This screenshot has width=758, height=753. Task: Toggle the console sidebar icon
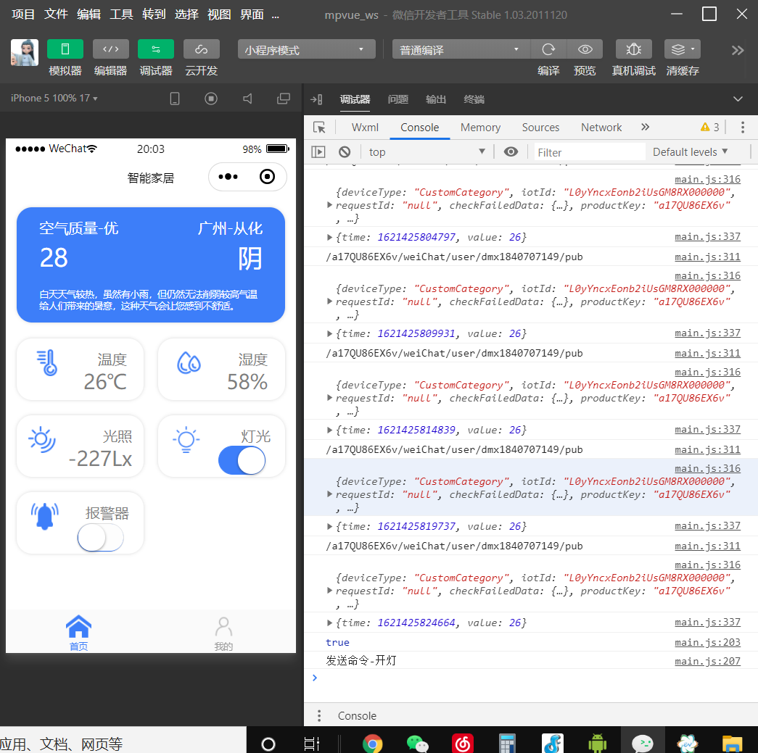[x=318, y=152]
